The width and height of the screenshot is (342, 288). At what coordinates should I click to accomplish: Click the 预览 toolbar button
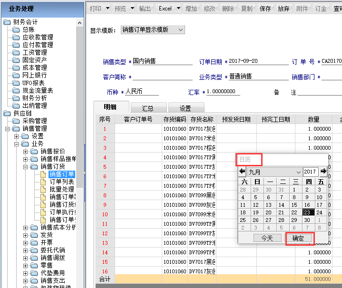(x=120, y=9)
